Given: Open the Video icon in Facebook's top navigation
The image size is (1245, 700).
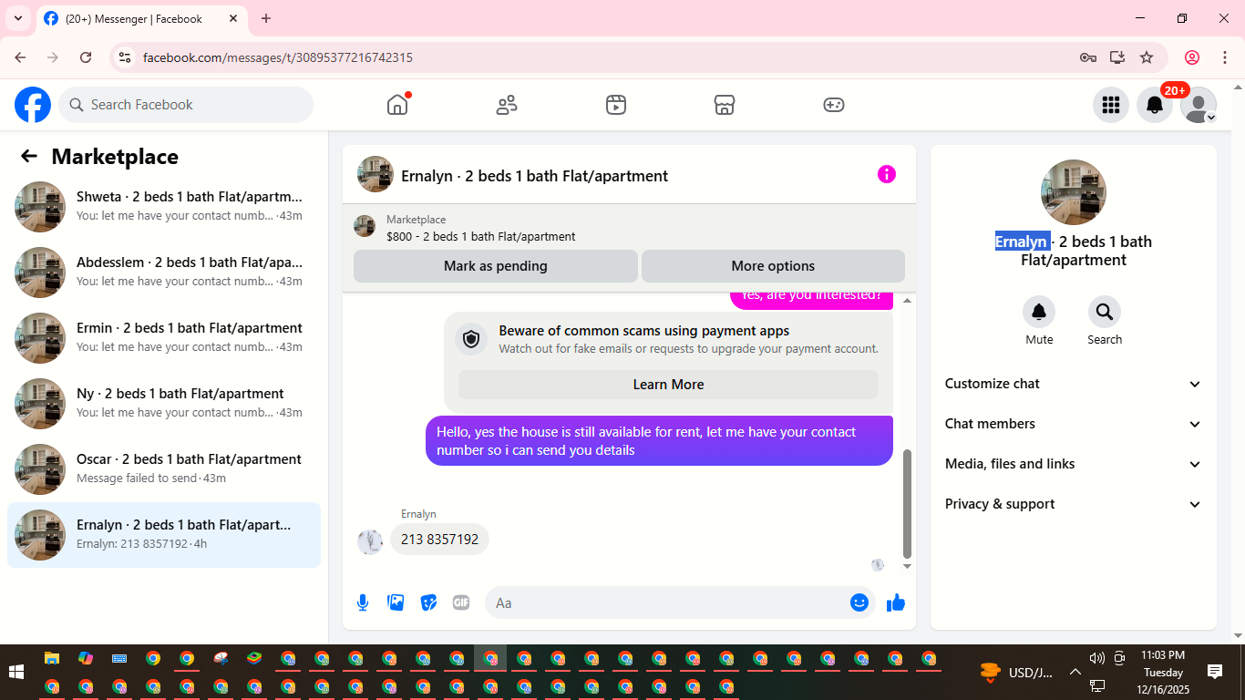Looking at the screenshot, I should coord(616,105).
